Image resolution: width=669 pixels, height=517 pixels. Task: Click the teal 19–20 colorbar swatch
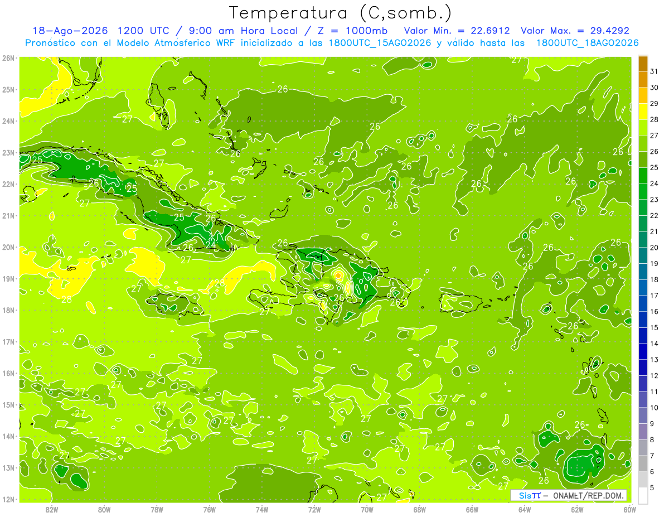pos(643,255)
